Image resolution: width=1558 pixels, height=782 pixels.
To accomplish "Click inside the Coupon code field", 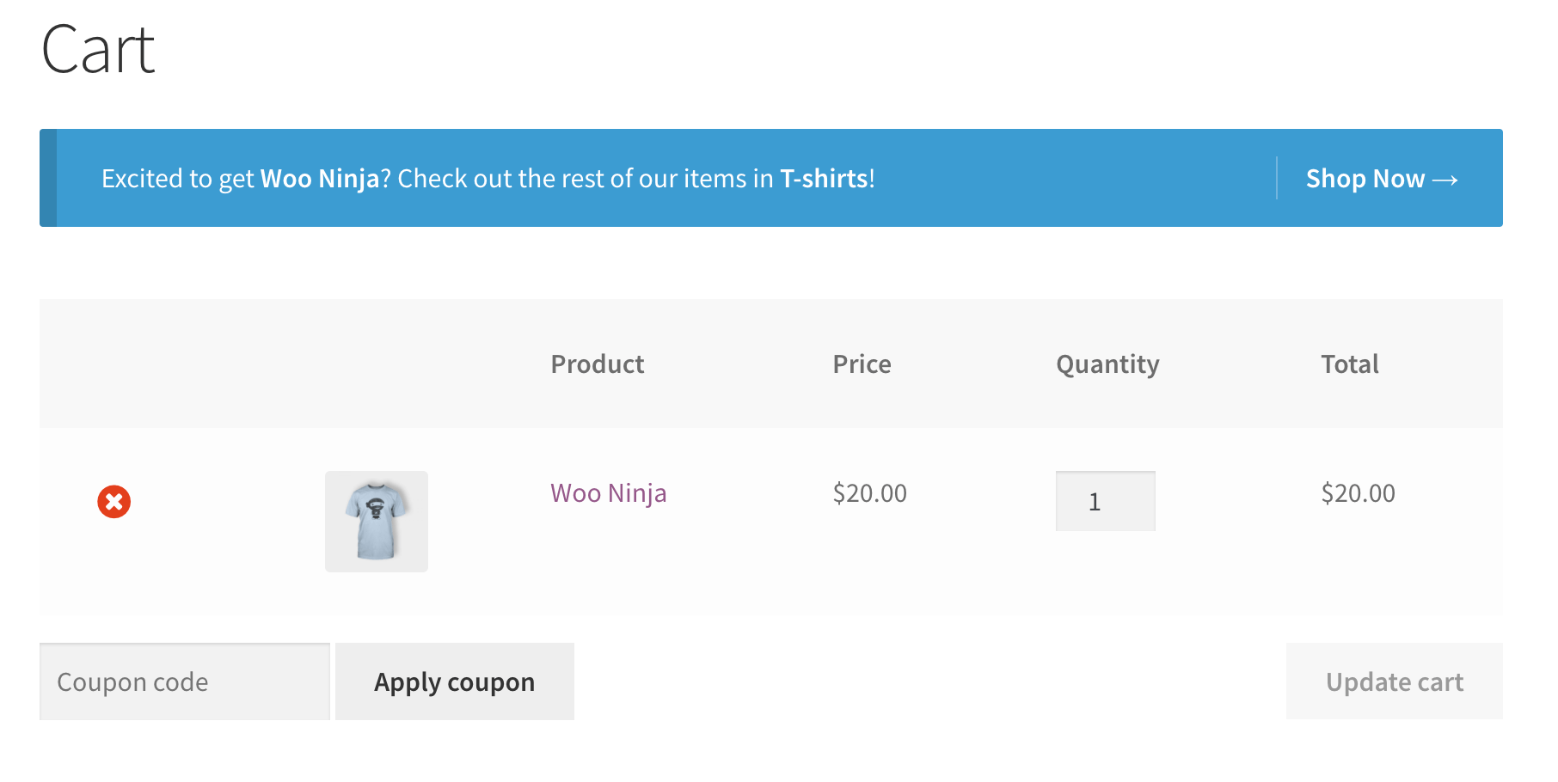I will (x=183, y=681).
